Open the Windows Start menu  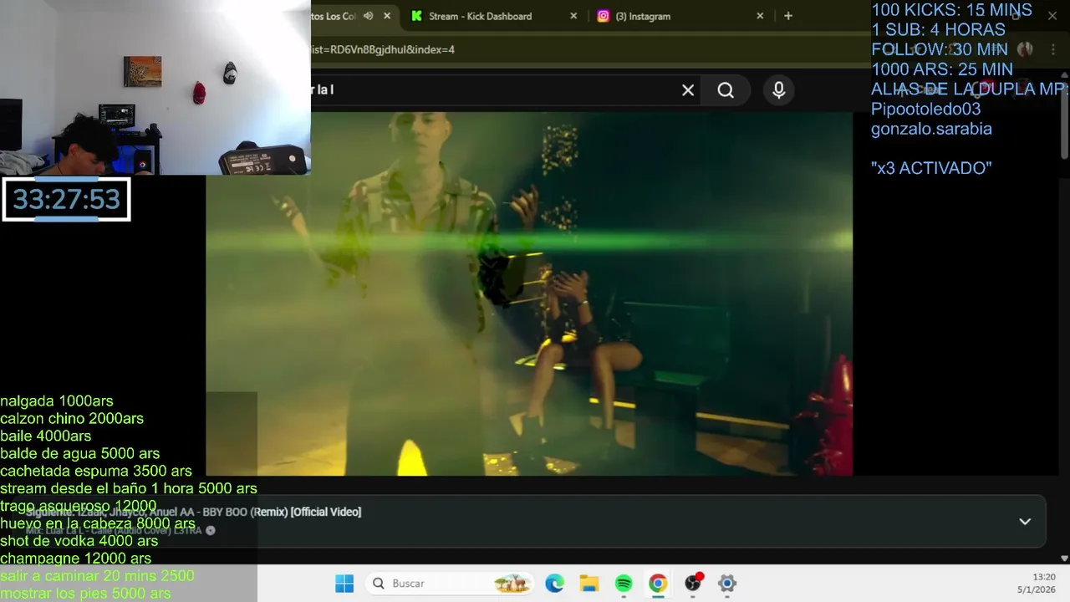click(344, 584)
